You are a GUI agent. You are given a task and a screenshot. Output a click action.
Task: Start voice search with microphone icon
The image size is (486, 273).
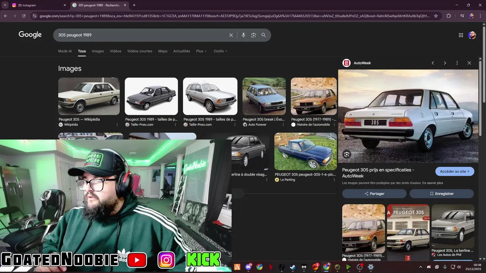[x=243, y=35]
